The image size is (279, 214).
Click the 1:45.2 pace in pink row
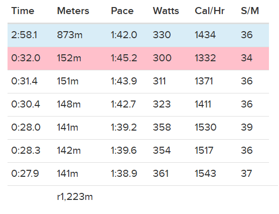pos(124,58)
